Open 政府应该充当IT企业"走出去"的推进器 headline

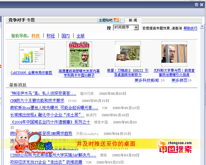pos(46,162)
